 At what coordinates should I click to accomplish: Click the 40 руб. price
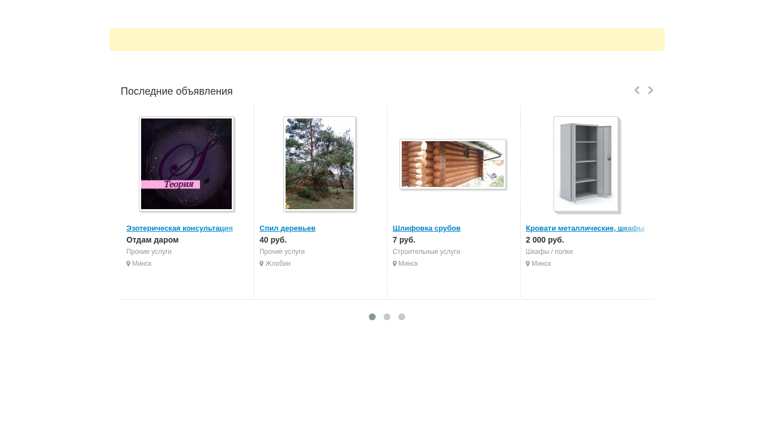coord(273,240)
